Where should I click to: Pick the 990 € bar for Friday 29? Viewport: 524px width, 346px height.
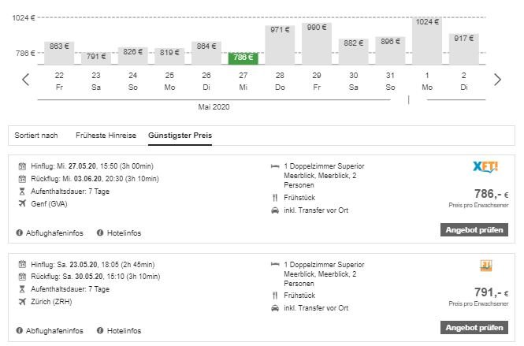coord(316,44)
